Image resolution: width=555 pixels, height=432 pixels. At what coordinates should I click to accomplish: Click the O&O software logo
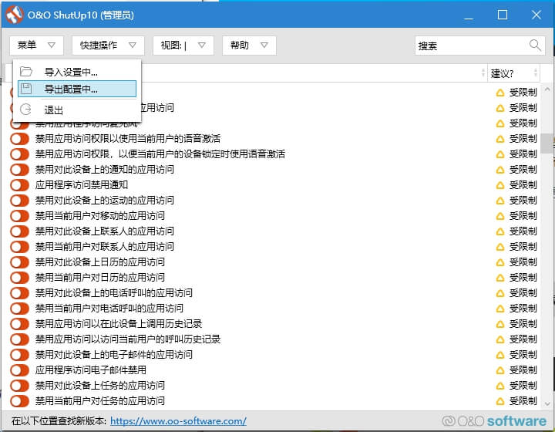click(494, 420)
